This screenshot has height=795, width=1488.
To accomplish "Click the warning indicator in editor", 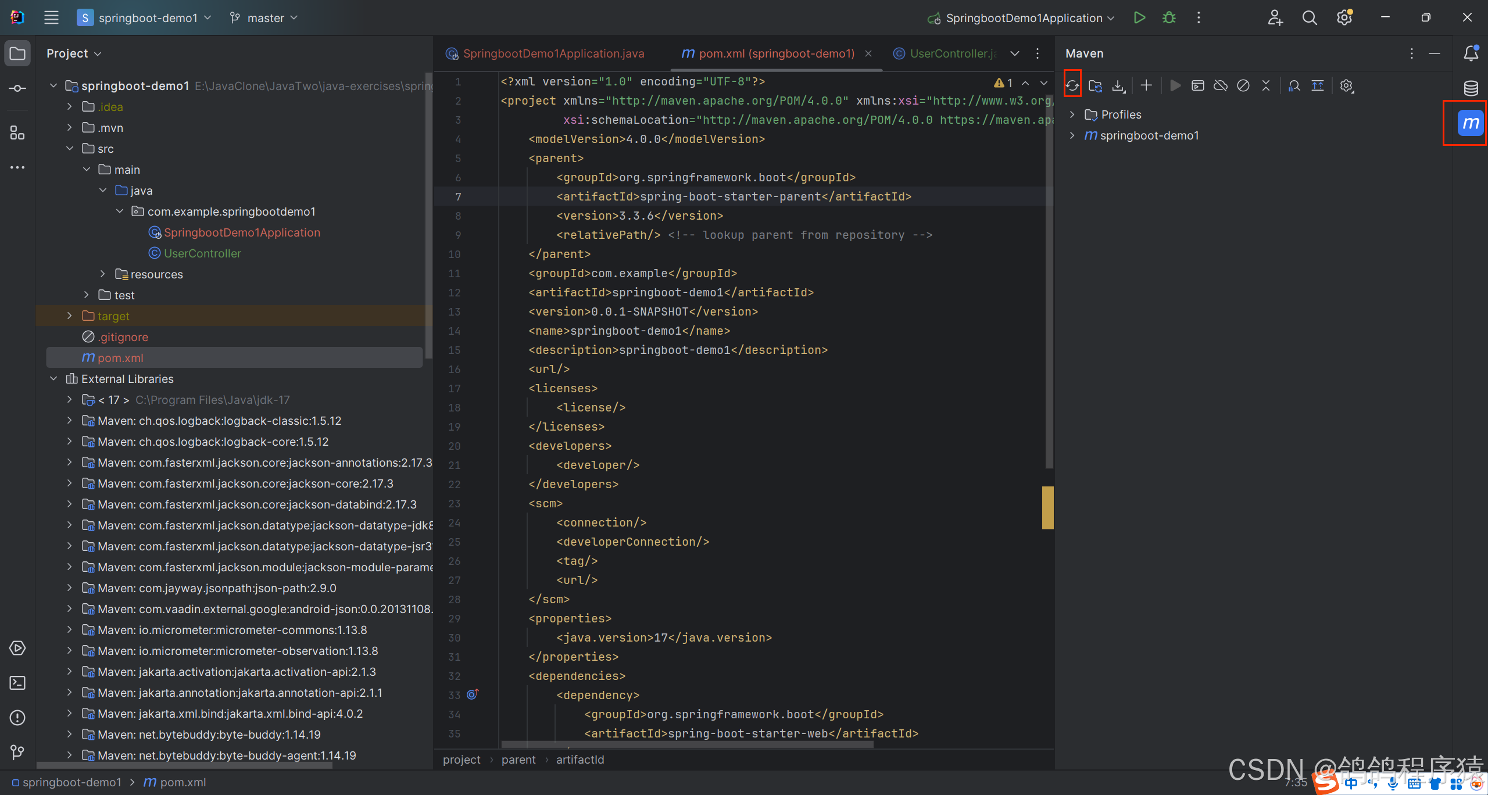I will pos(1003,83).
